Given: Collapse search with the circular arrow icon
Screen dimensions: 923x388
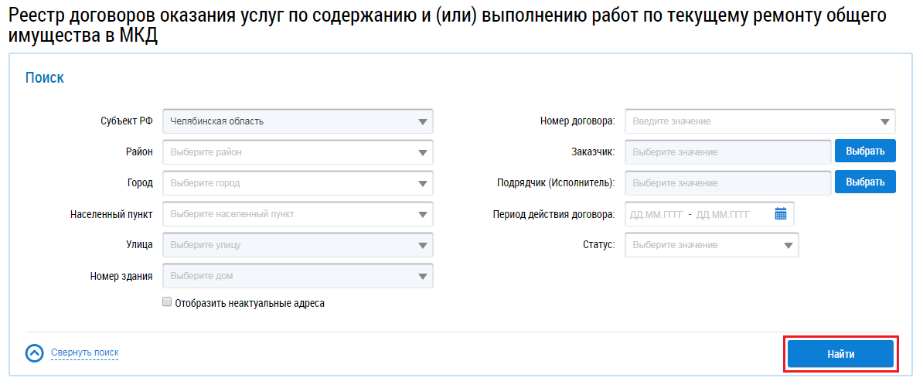Looking at the screenshot, I should point(34,353).
